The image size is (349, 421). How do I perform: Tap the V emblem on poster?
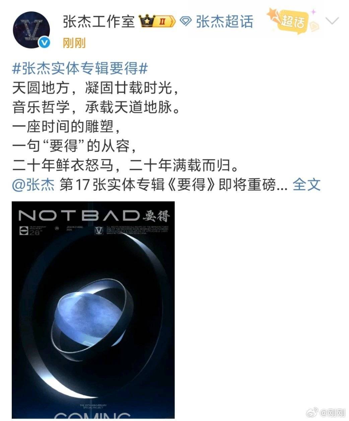(99, 231)
